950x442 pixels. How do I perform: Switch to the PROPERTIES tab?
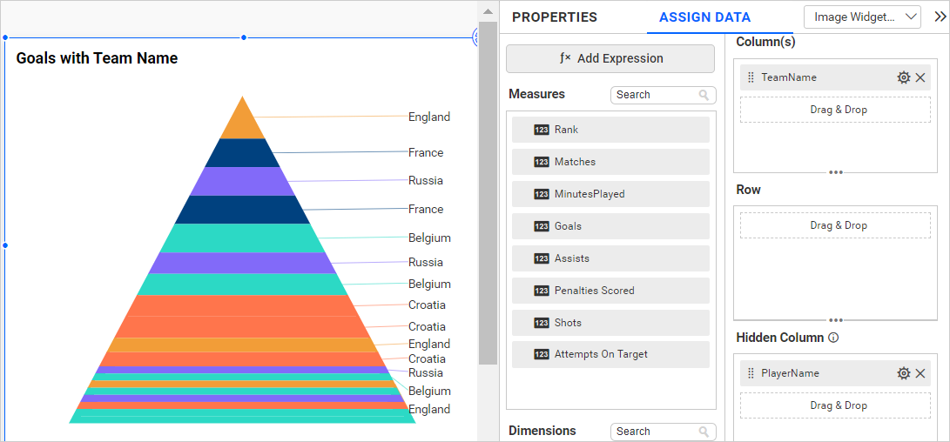555,17
